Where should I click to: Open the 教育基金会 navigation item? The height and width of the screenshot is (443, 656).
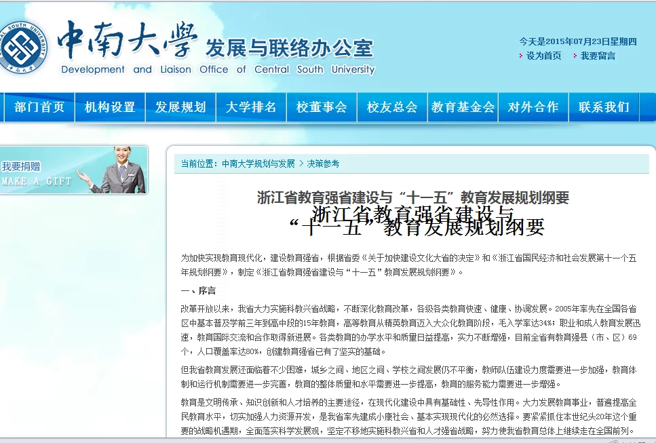coord(463,107)
